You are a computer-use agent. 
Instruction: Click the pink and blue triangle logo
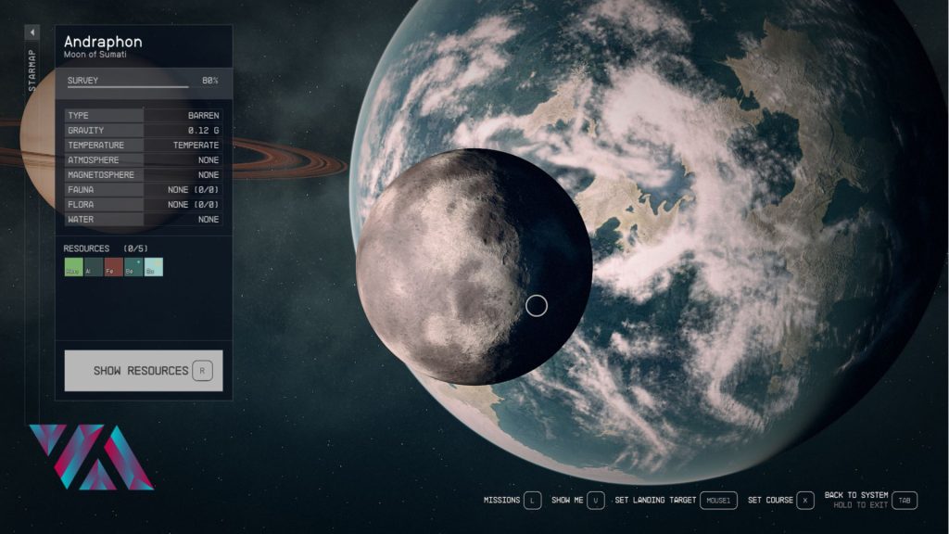click(x=91, y=457)
